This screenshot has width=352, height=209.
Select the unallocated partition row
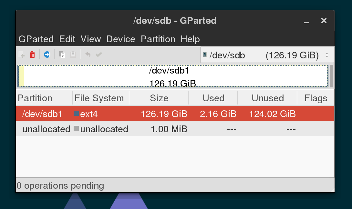tap(175, 129)
